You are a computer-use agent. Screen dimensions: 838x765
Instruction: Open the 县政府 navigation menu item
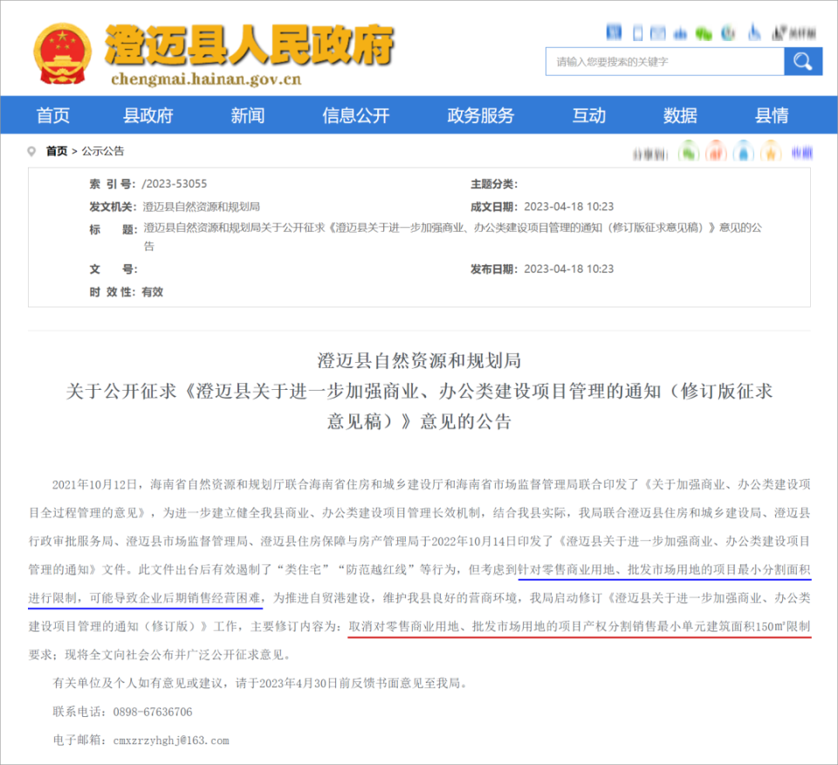148,115
